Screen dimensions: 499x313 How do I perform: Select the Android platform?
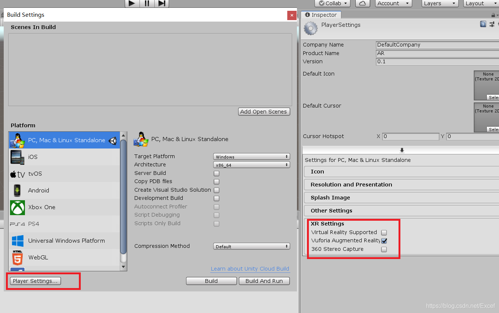(x=64, y=191)
